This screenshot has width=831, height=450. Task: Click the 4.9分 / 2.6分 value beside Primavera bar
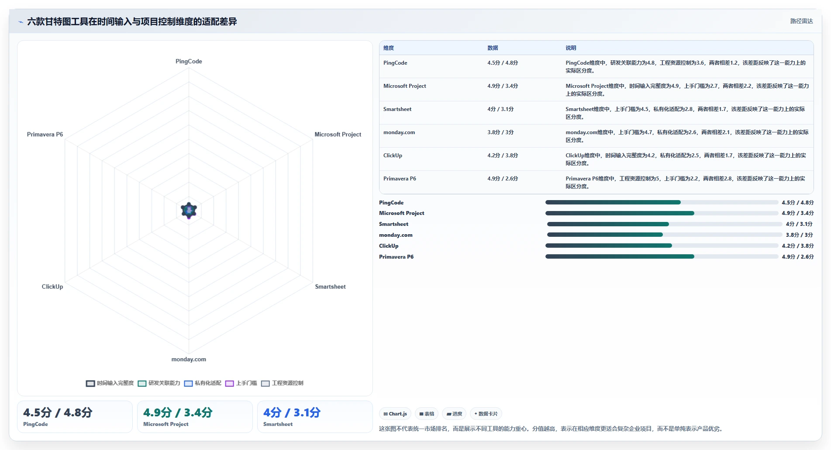tap(797, 257)
